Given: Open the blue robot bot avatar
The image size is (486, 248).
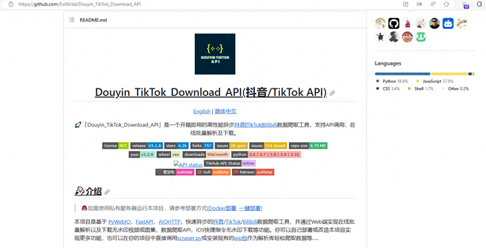Looking at the screenshot, I should tap(448, 23).
